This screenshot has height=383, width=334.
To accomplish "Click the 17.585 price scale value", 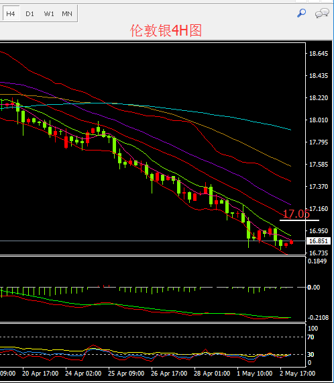I will point(319,165).
